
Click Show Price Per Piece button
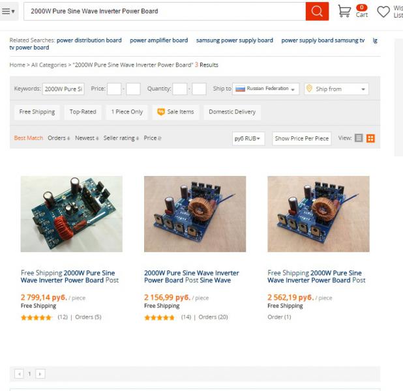302,138
